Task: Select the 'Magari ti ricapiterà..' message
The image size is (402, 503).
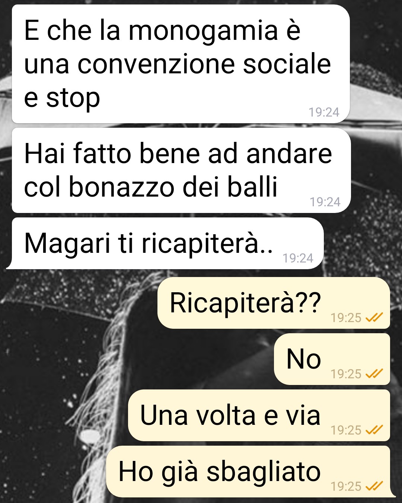Action: pos(165,243)
